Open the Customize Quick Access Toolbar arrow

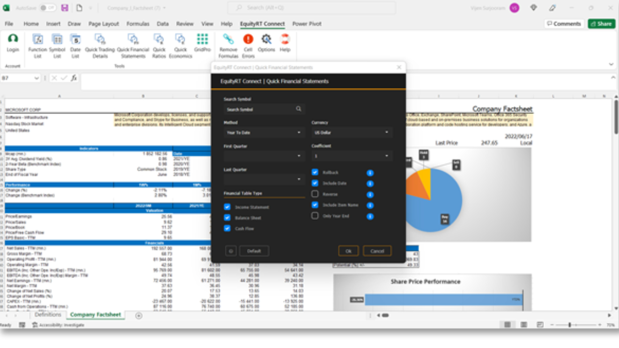[x=91, y=8]
